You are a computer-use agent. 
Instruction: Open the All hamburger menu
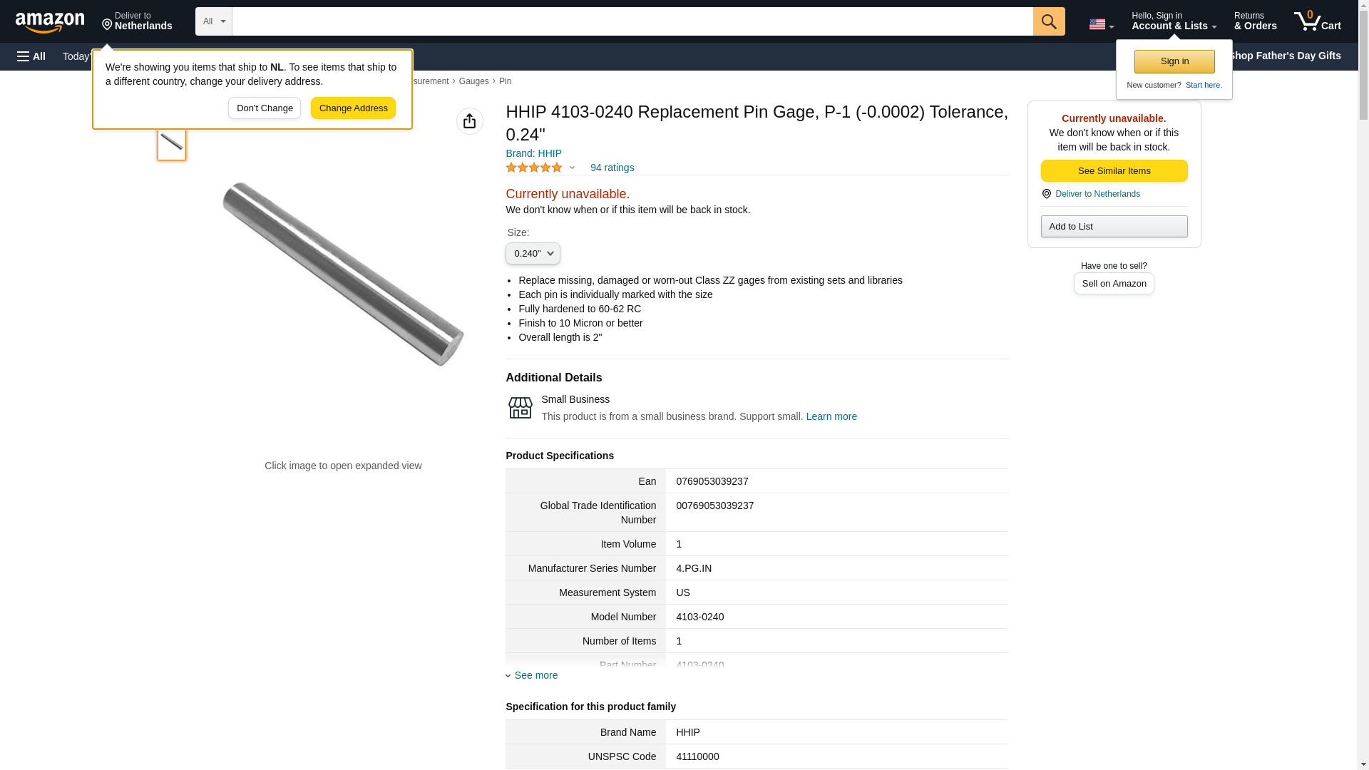coord(31,56)
